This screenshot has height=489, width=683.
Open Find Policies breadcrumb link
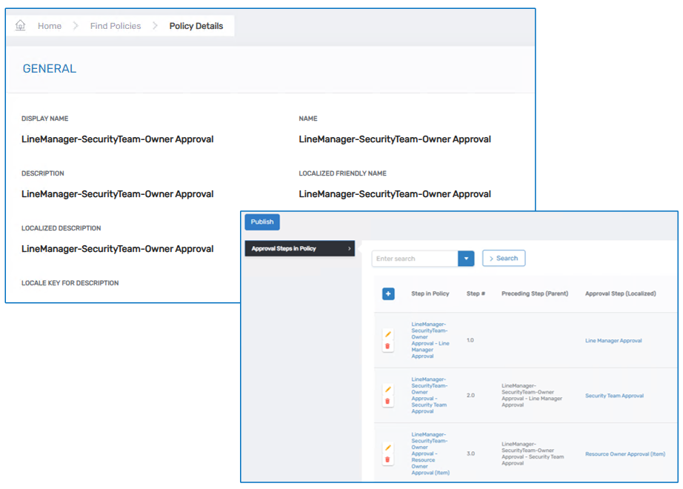click(116, 26)
